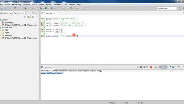Open the Commands menu
184x104 pixels.
[57, 5]
